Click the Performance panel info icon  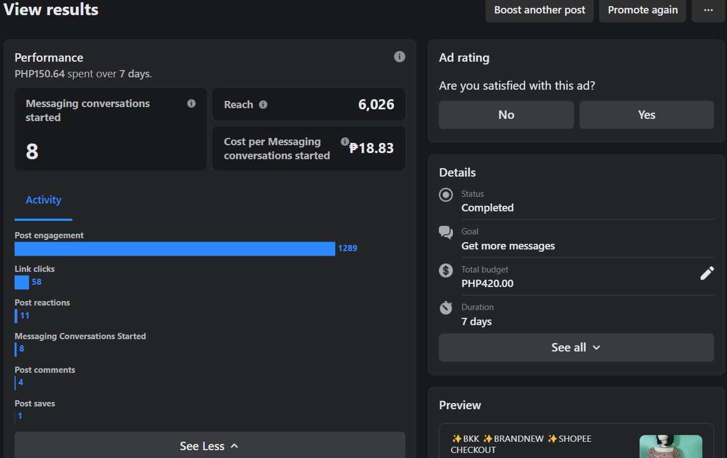click(x=400, y=57)
